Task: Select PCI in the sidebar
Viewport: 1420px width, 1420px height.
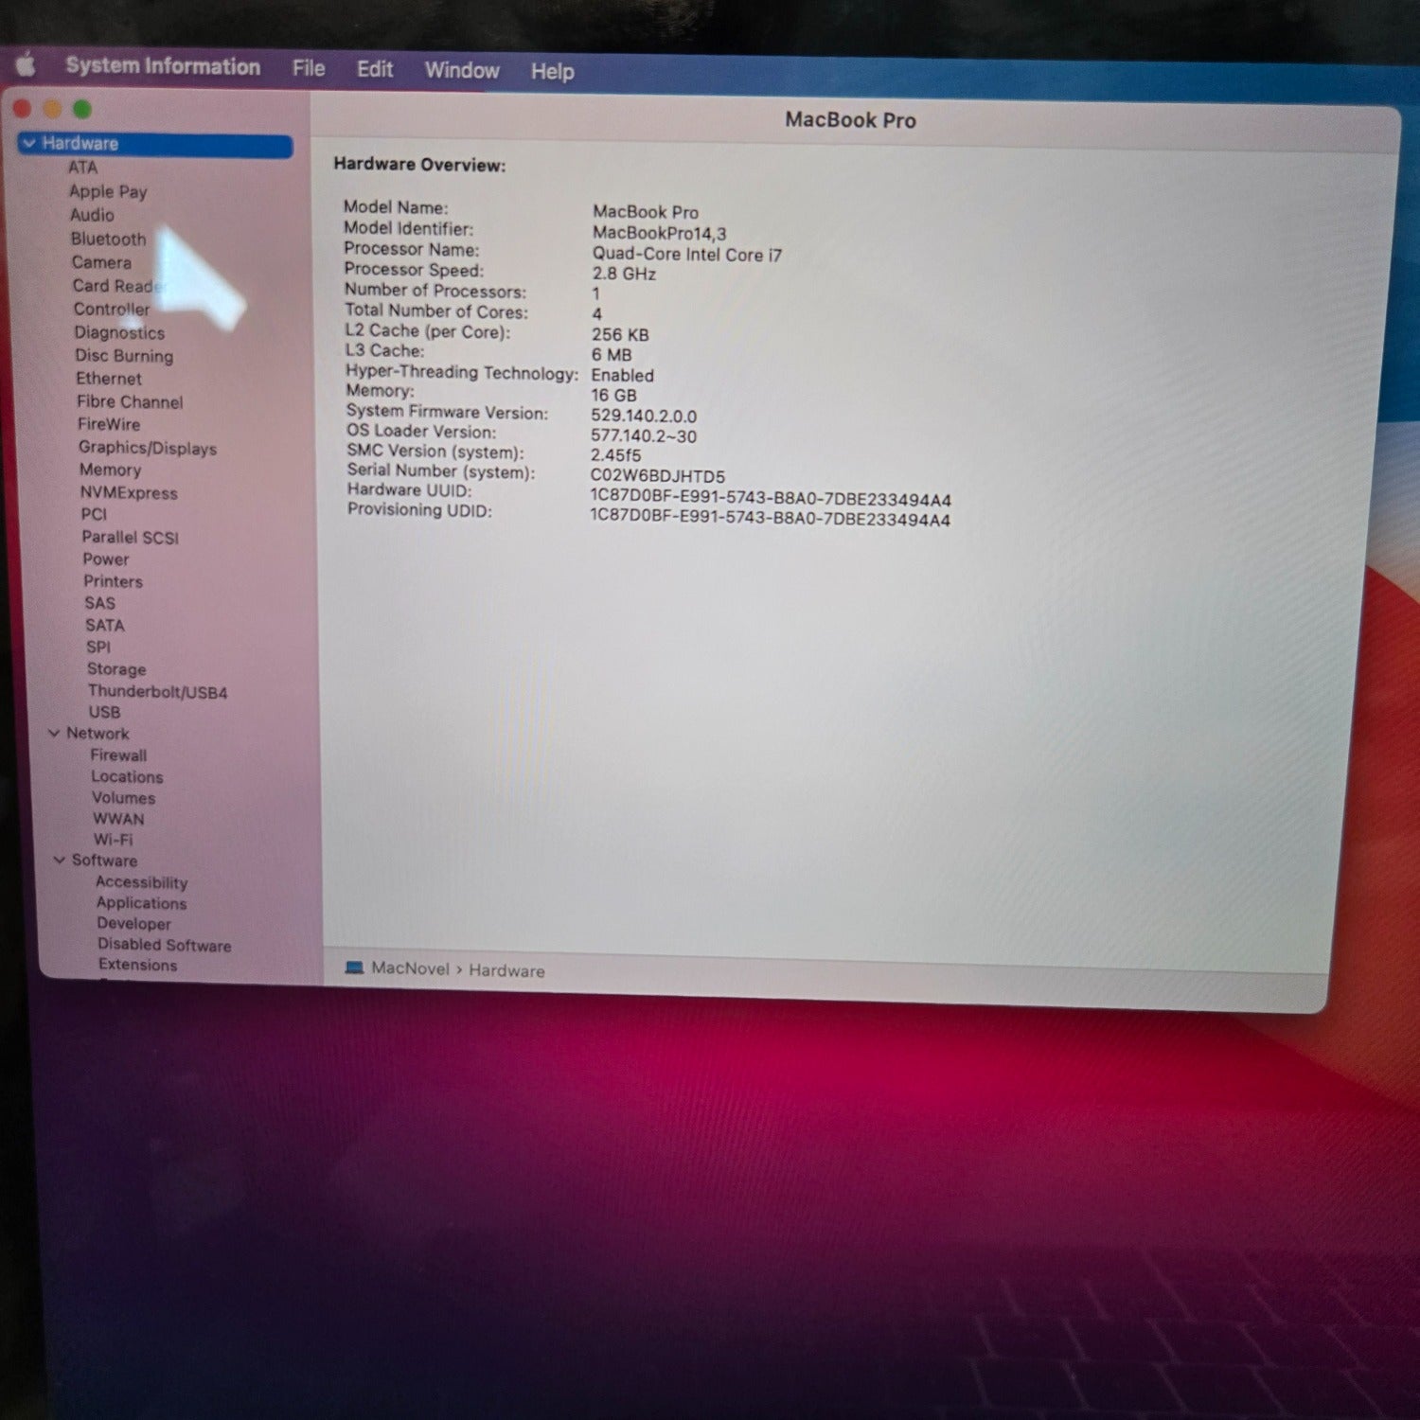Action: [94, 514]
